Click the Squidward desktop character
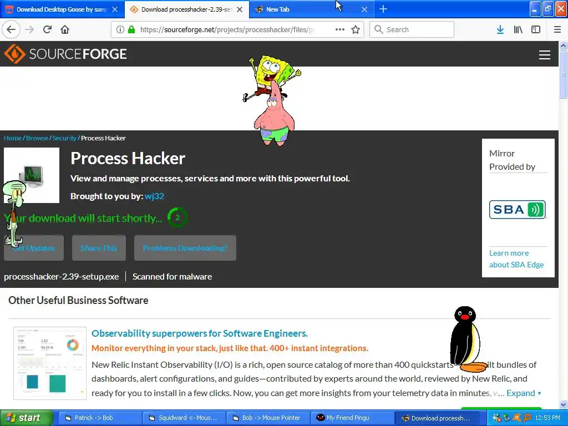568x426 pixels. point(14,214)
